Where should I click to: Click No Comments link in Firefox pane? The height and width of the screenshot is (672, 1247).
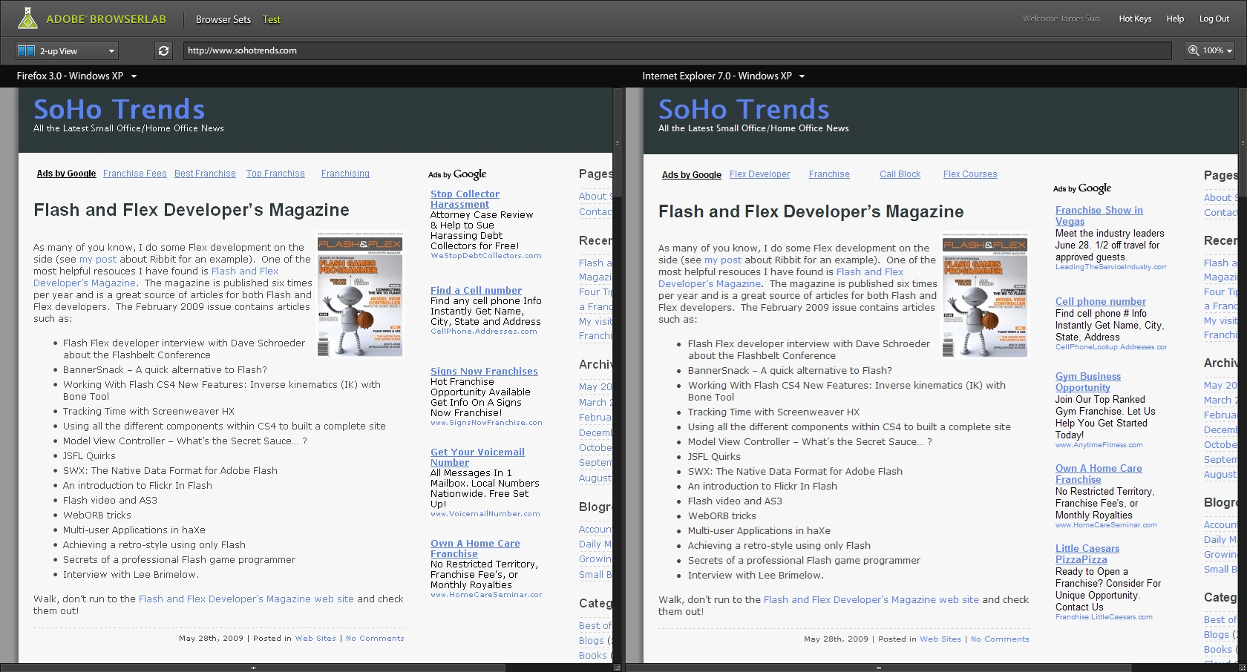coord(375,638)
